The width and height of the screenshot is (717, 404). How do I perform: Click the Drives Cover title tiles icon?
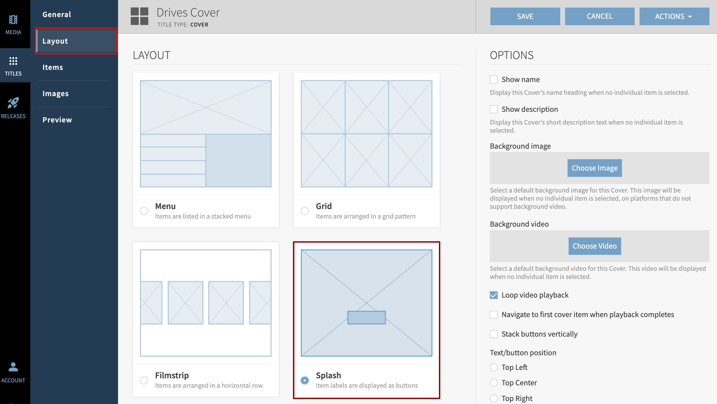coord(139,16)
